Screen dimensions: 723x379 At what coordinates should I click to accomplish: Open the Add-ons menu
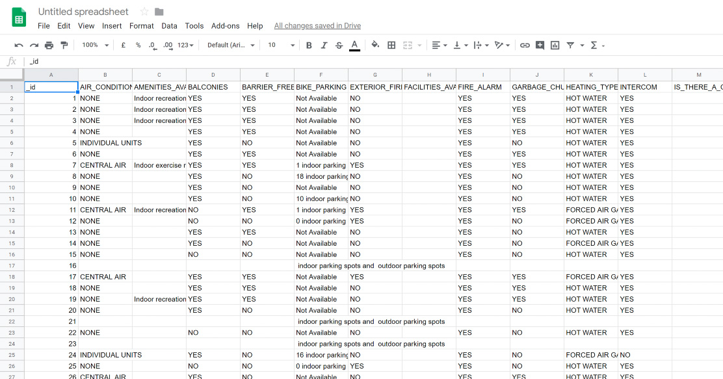point(225,26)
